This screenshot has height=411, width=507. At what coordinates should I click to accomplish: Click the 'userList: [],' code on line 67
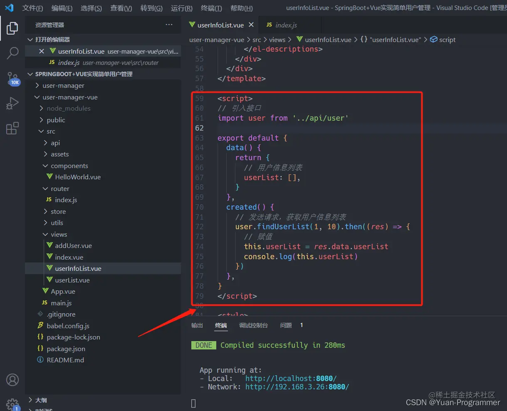point(272,177)
